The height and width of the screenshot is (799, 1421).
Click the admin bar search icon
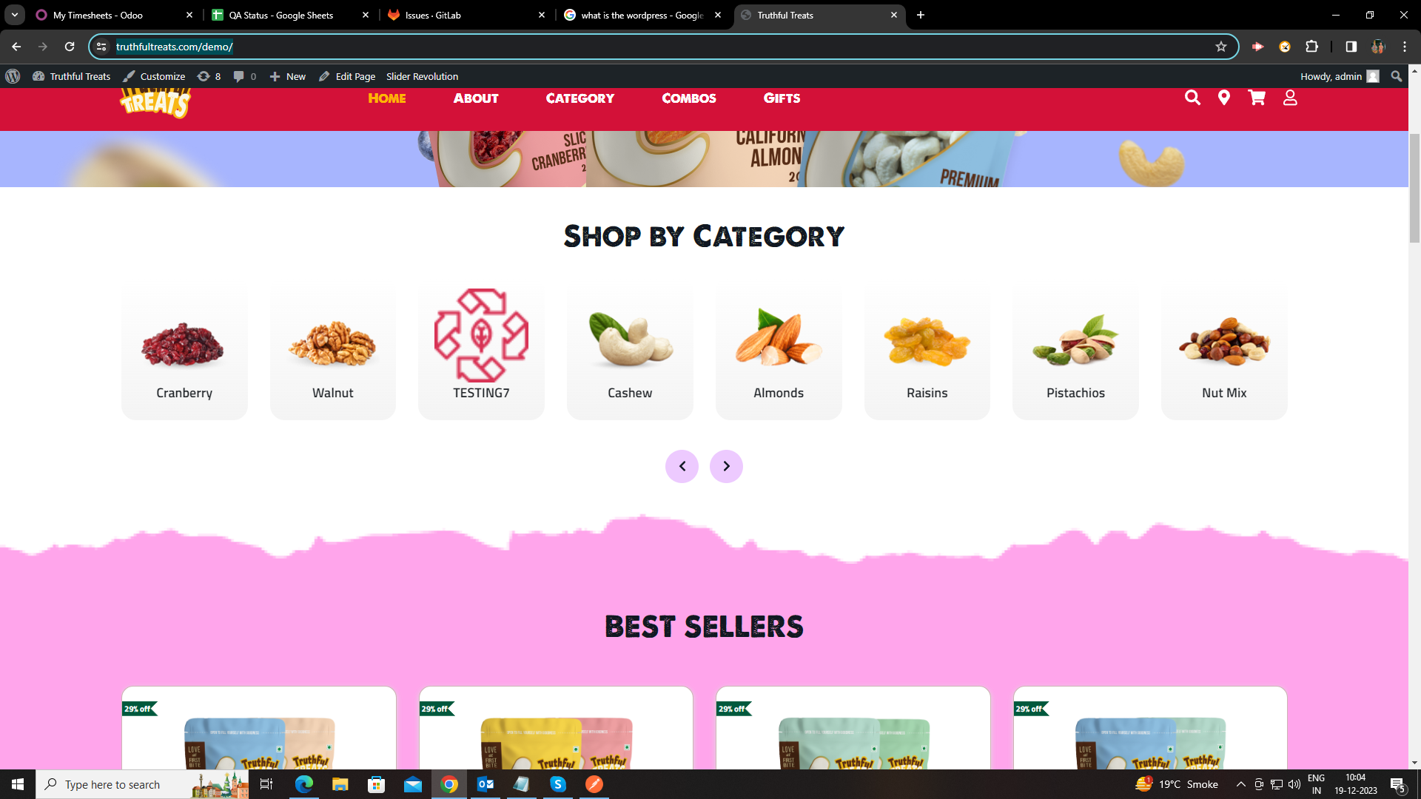[1397, 76]
